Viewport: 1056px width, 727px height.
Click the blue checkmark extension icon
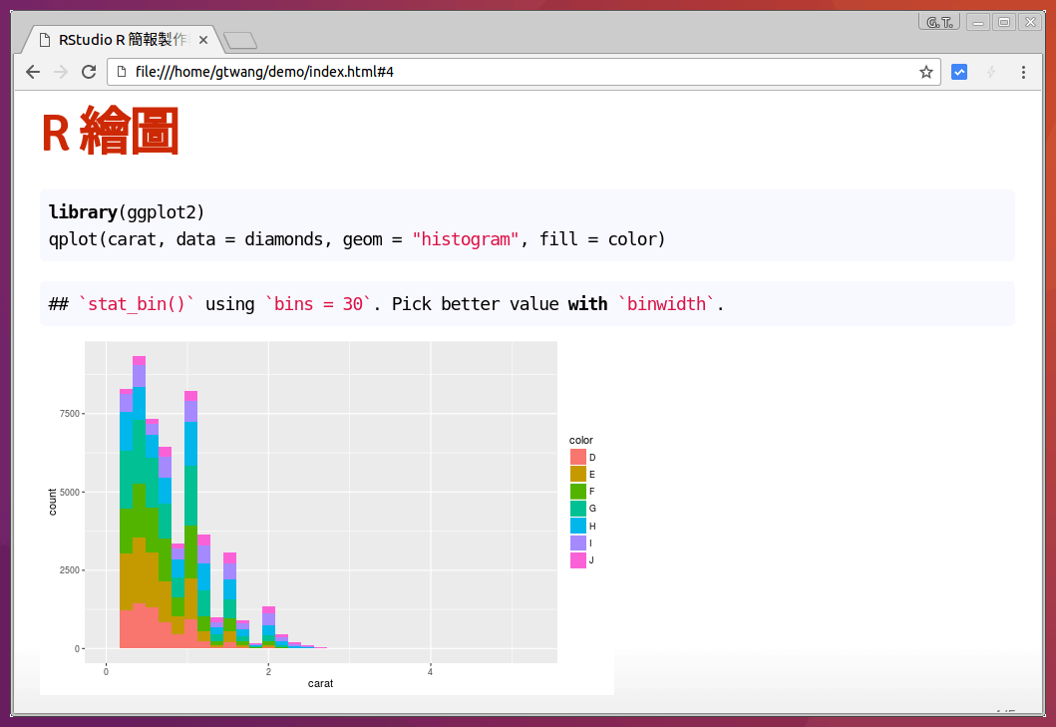[959, 72]
